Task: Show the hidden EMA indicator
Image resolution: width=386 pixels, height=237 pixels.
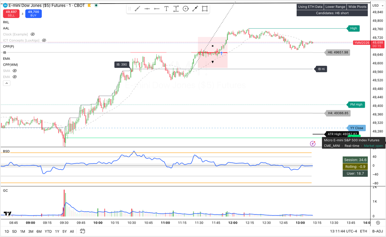Action: tap(14, 77)
